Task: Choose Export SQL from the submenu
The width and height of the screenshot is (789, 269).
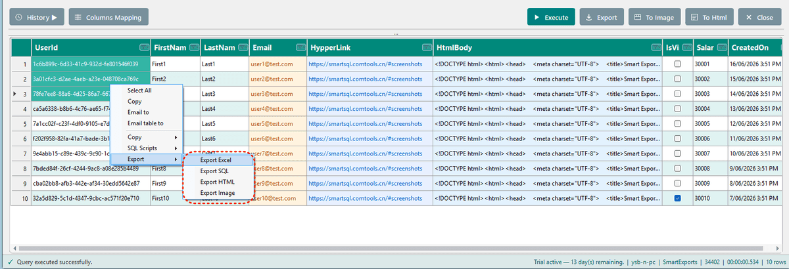Action: [x=218, y=171]
